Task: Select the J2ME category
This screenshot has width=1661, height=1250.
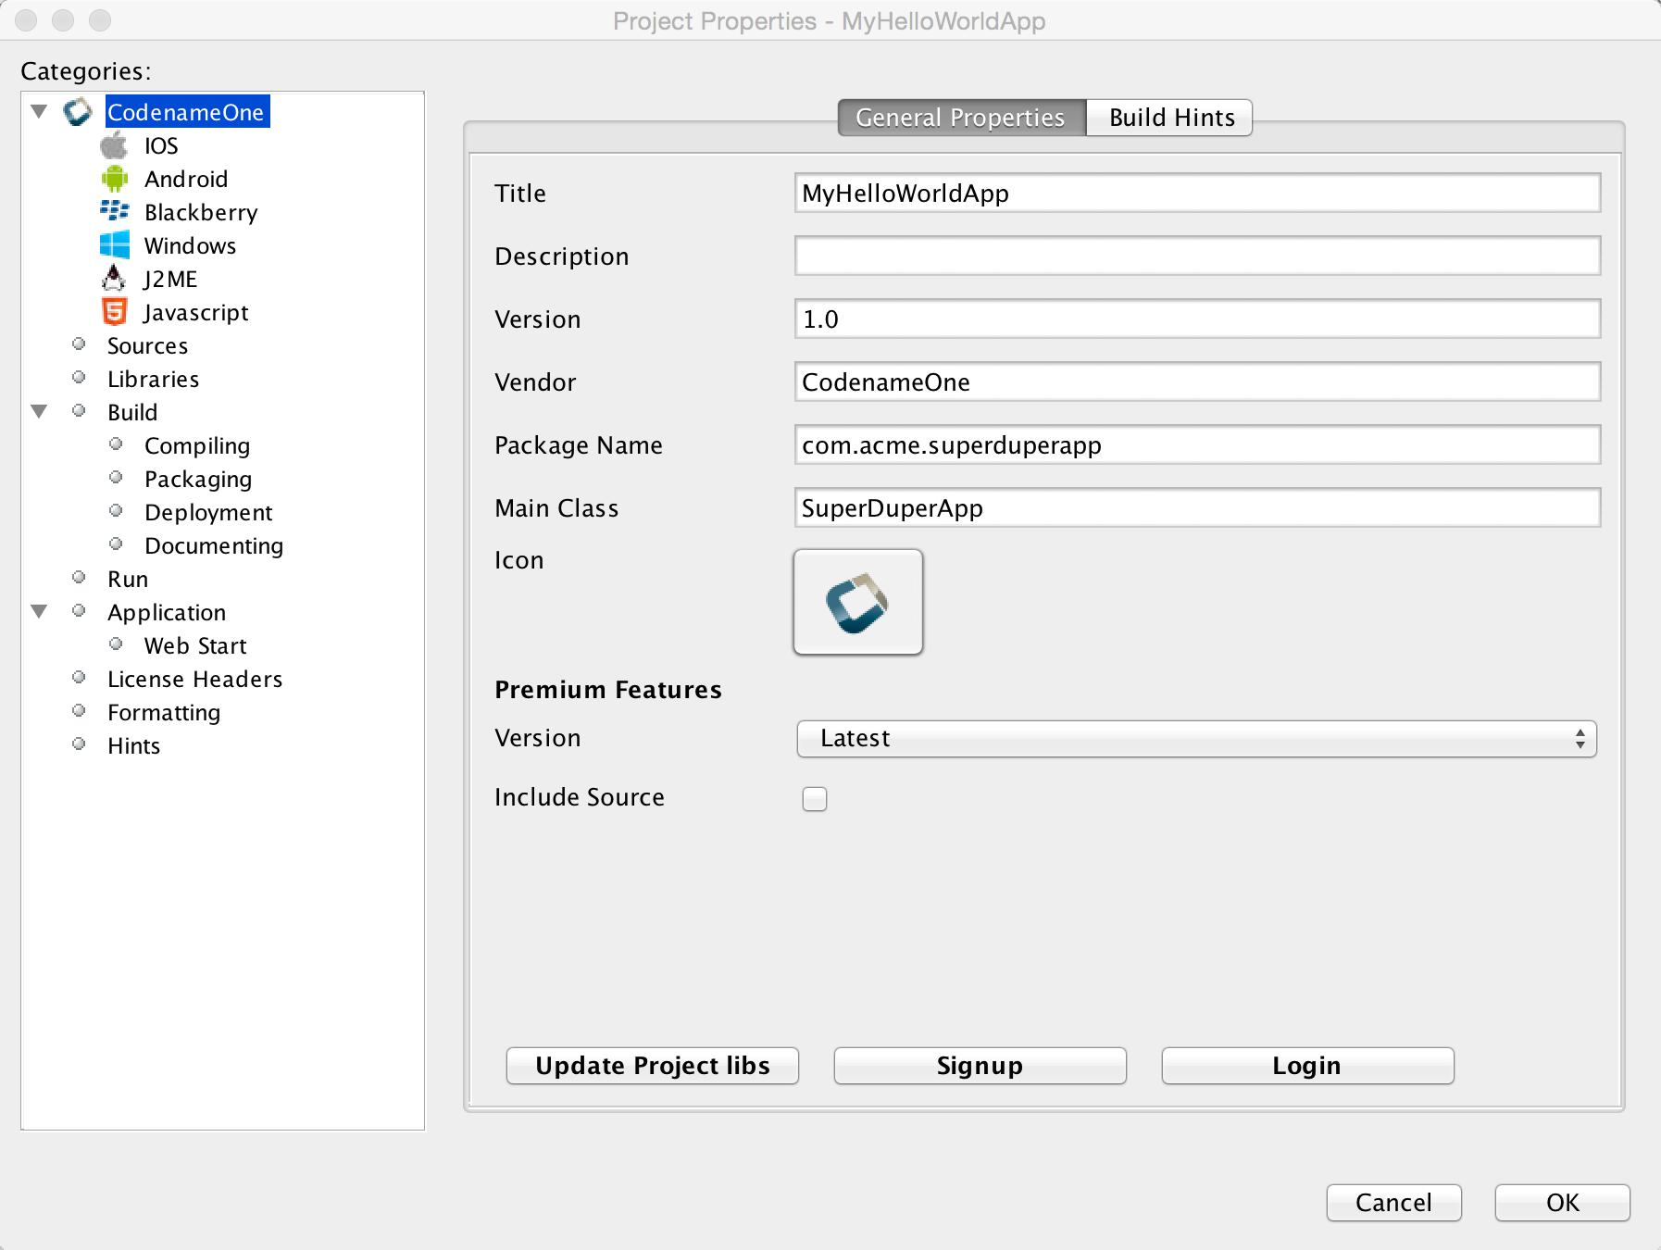Action: (170, 279)
